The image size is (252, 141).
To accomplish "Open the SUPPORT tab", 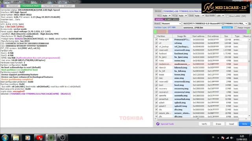I will [x=68, y=6].
